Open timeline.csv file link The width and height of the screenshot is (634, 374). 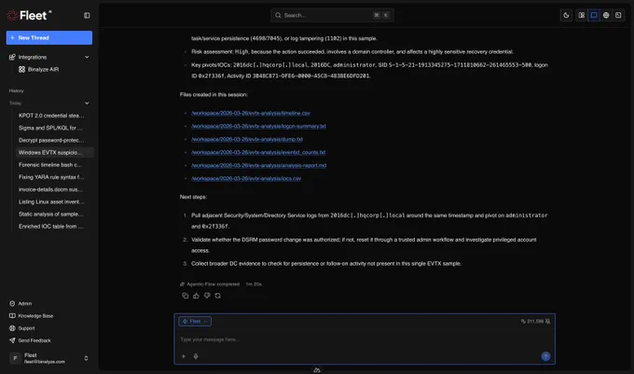pos(251,113)
